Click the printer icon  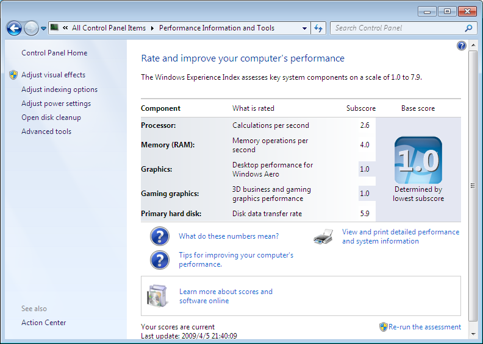(323, 236)
